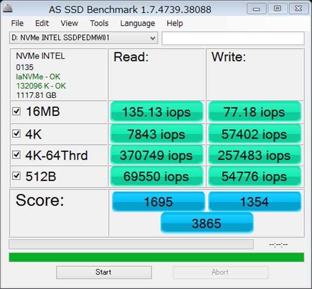Image resolution: width=312 pixels, height=289 pixels.
Task: Uncheck the 16MB test checkbox
Action: pos(17,112)
